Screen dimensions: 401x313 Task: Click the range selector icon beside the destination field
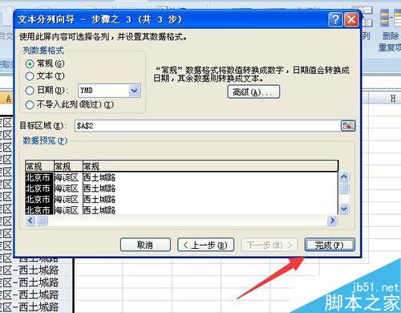[x=348, y=126]
